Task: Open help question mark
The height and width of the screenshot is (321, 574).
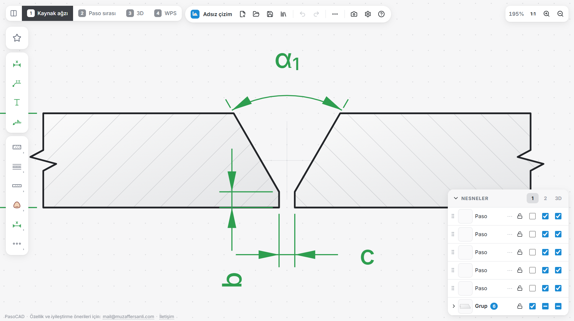Action: point(381,14)
